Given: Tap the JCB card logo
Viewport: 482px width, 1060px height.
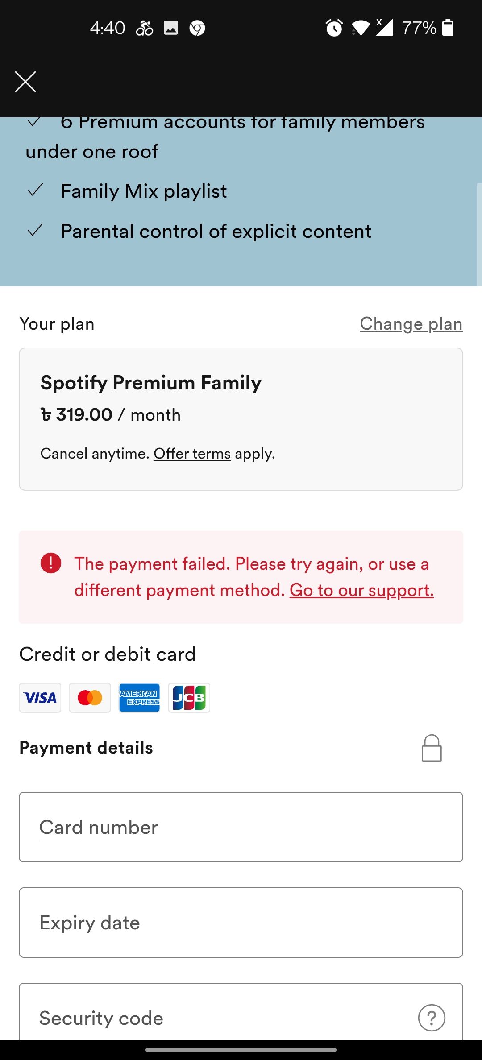Looking at the screenshot, I should click(x=189, y=697).
